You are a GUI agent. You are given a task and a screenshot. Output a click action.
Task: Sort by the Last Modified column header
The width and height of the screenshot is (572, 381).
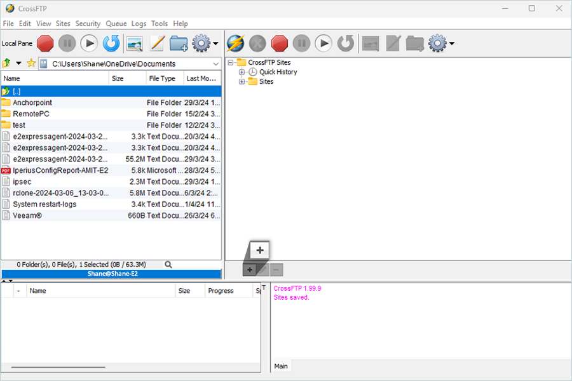coord(202,78)
